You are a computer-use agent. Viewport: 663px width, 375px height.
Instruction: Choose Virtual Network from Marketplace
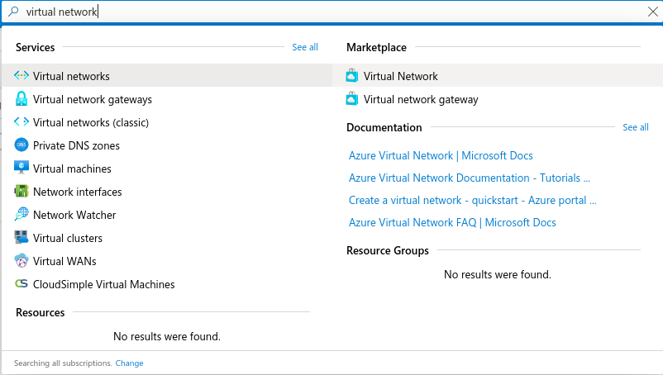[x=498, y=76]
